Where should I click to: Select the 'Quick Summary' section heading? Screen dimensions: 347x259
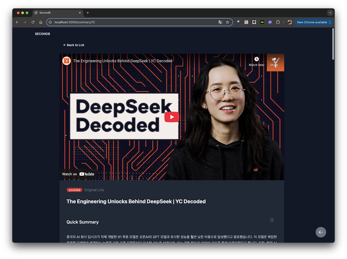[83, 222]
